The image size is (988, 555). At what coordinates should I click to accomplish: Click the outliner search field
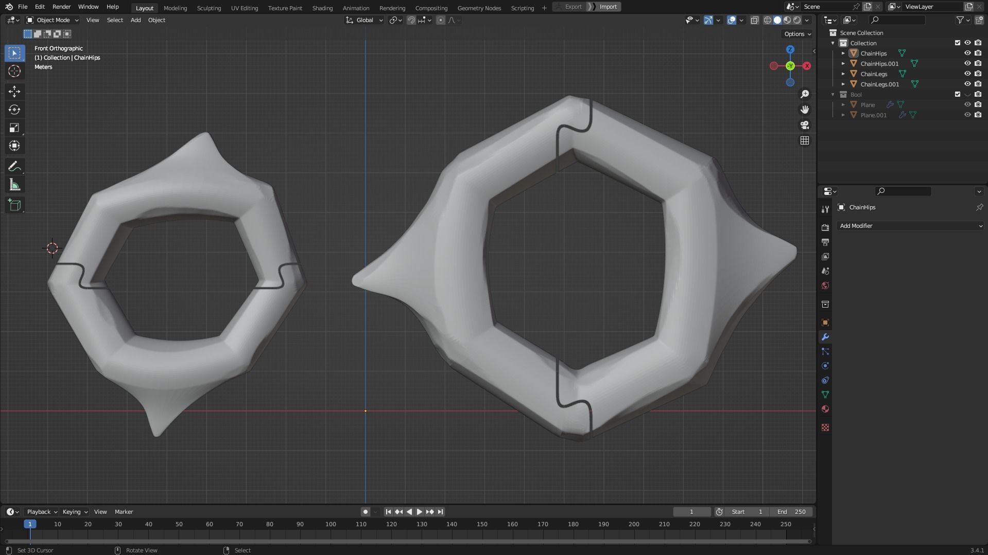tap(897, 20)
